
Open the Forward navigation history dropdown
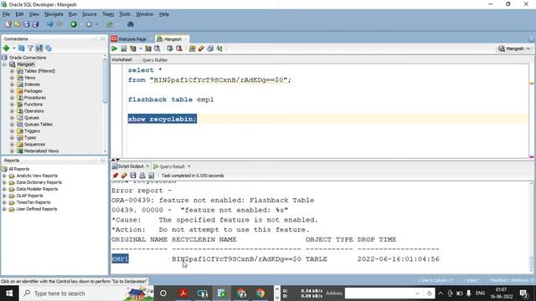point(97,24)
